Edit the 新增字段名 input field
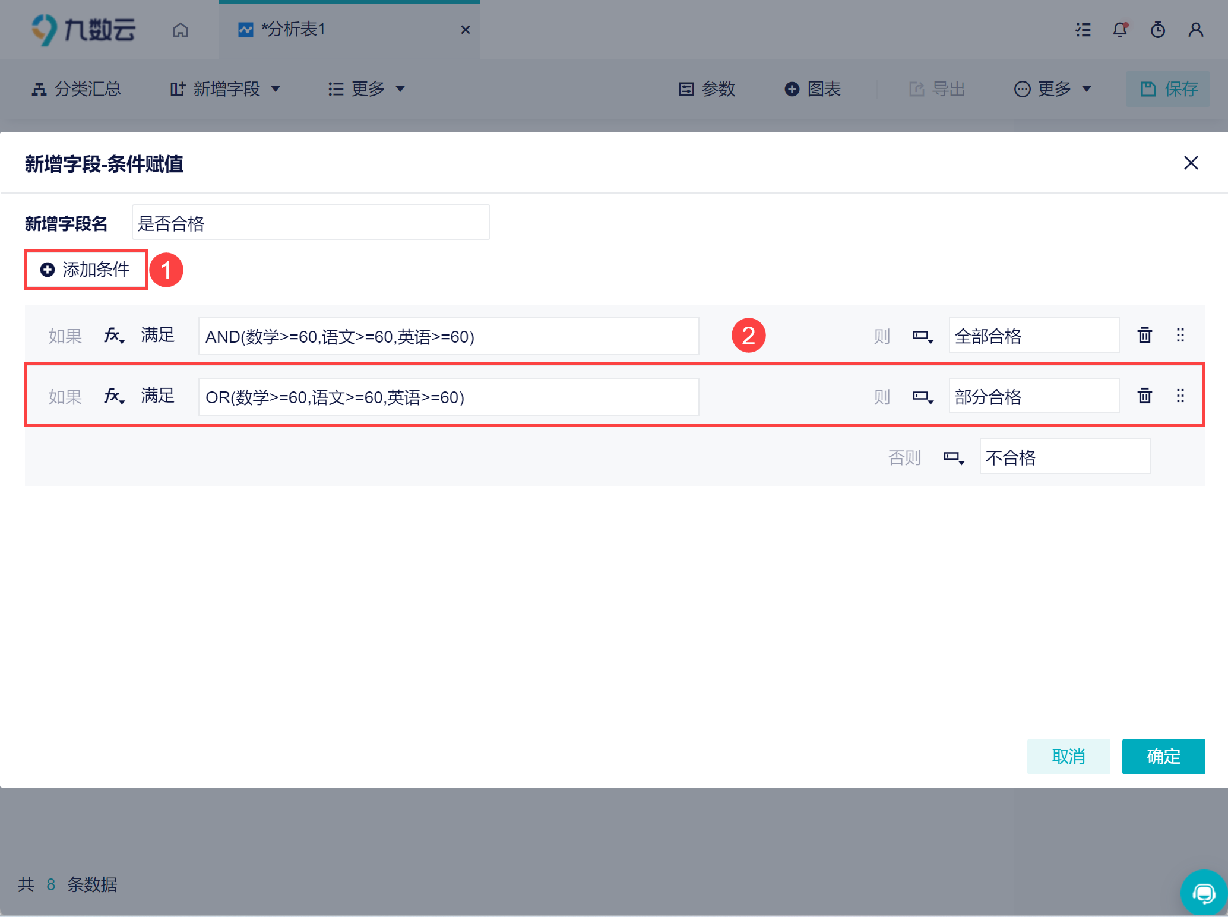Screen dimensions: 1228x917 [311, 223]
